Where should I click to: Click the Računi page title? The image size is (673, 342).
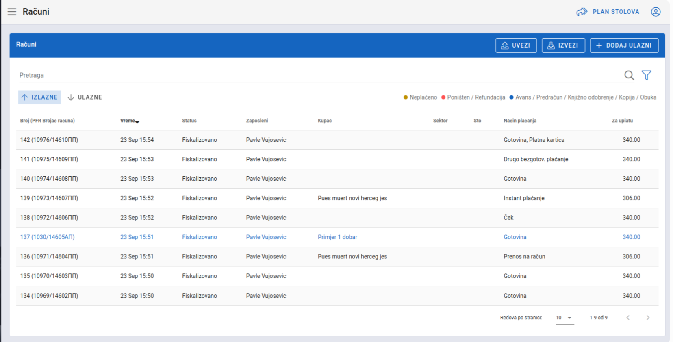pyautogui.click(x=36, y=12)
